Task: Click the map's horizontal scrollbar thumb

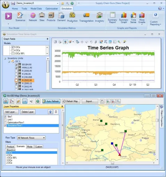Action: [x=112, y=163]
